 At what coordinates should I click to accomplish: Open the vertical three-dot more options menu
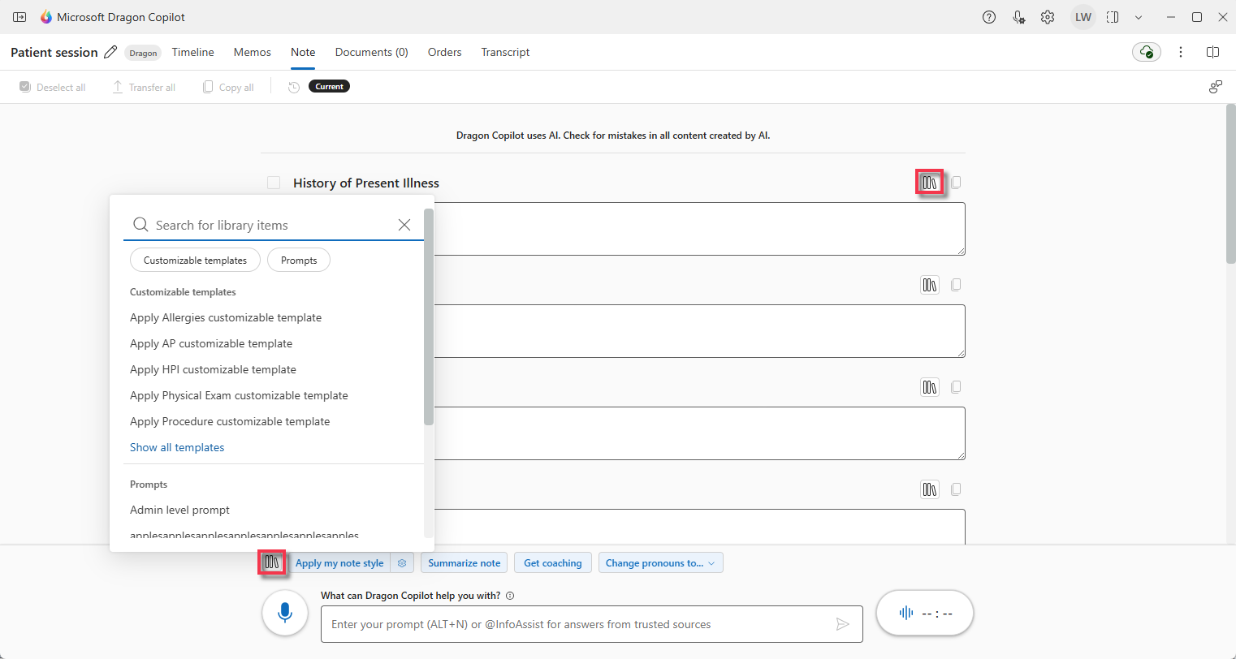pos(1181,52)
